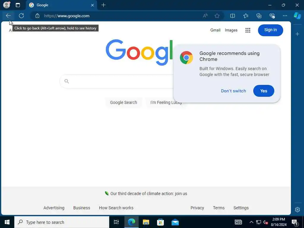This screenshot has width=304, height=228.
Task: Click the muted volume tray icon
Action: pyautogui.click(x=265, y=222)
